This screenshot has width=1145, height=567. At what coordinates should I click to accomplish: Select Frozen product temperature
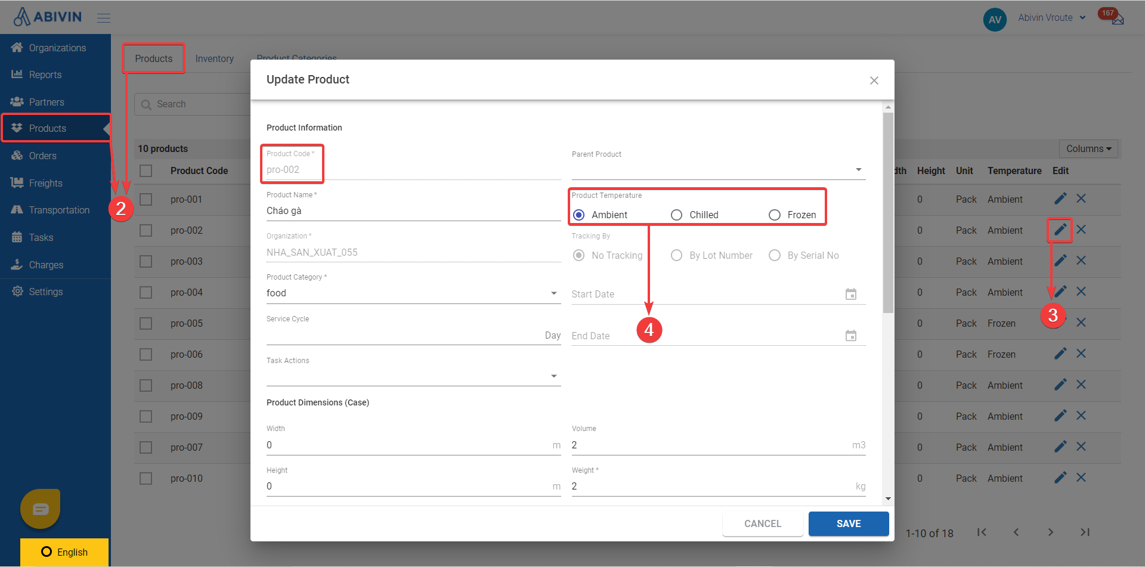pyautogui.click(x=774, y=215)
